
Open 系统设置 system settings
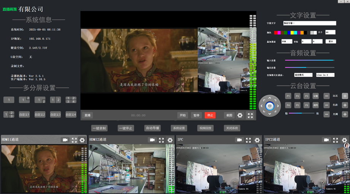pos(178,128)
